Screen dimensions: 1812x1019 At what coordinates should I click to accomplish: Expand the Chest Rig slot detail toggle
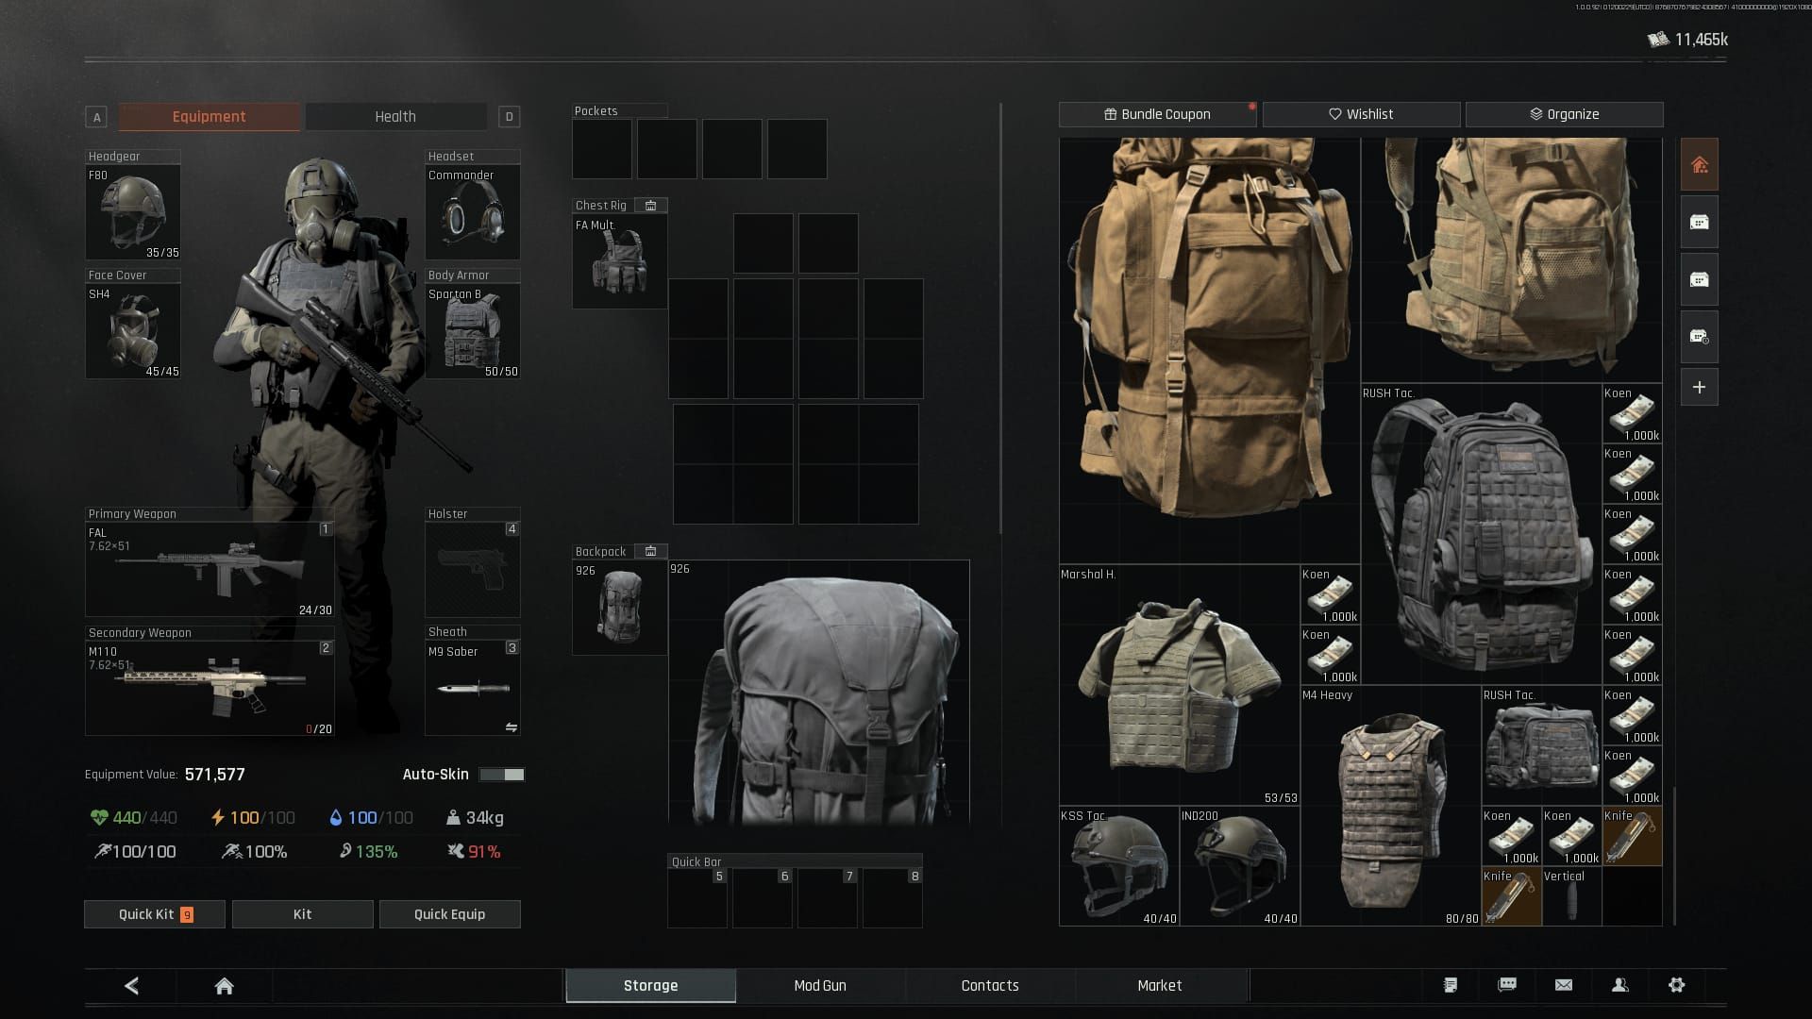pos(650,205)
